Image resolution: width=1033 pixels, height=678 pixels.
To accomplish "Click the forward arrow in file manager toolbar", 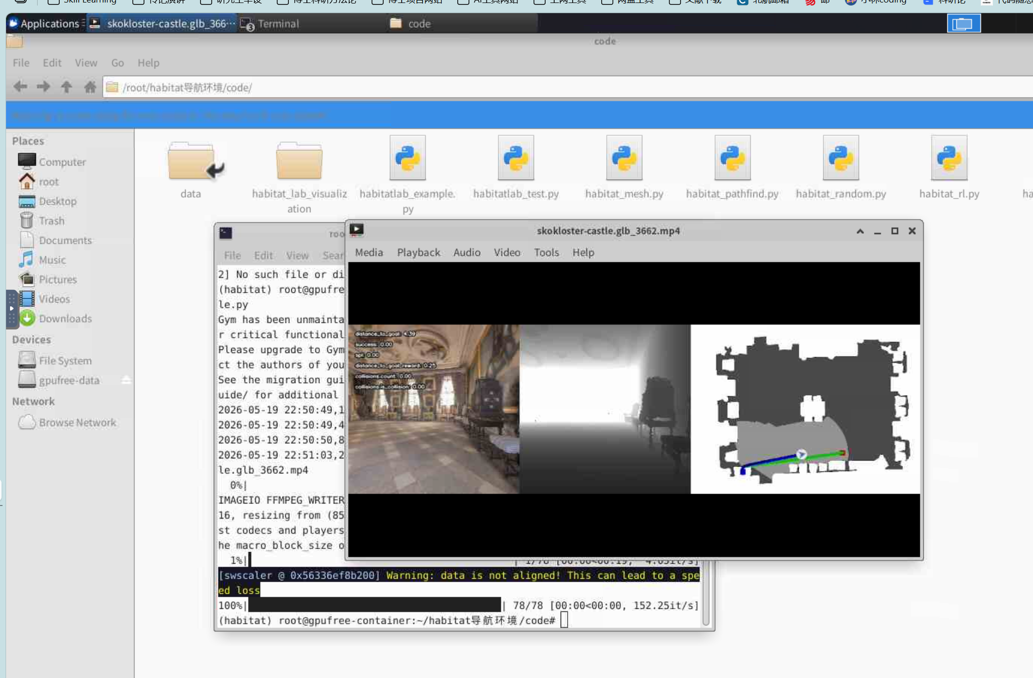I will coord(43,87).
